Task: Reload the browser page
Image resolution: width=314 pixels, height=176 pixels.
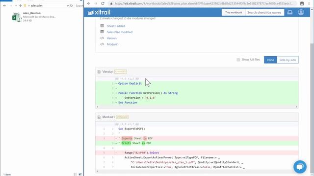Action: [x=103, y=3]
